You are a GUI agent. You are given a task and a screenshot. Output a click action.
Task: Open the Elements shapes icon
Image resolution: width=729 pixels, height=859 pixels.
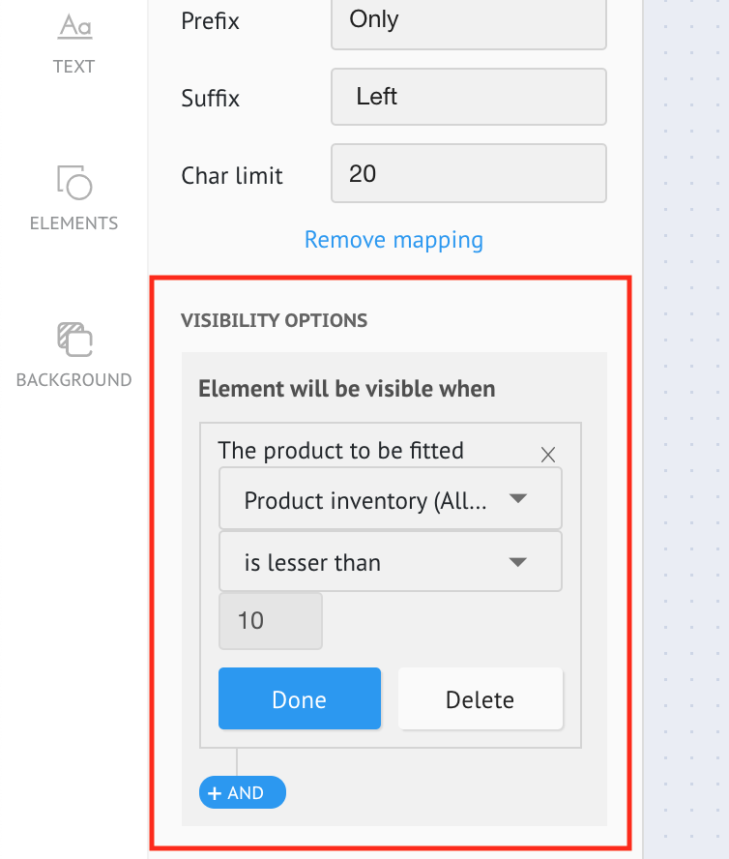pos(74,181)
